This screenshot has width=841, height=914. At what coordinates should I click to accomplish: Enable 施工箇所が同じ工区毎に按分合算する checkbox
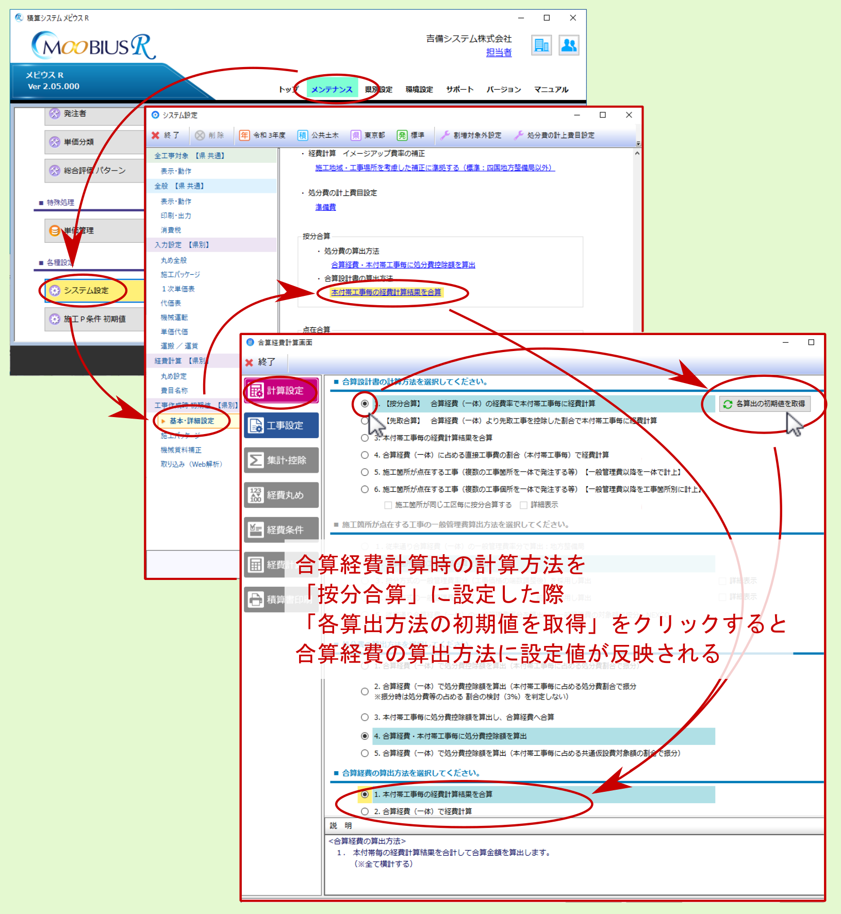[388, 505]
